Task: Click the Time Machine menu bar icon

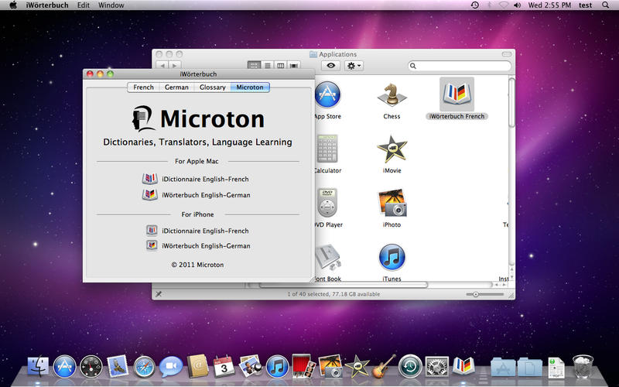Action: 475,5
